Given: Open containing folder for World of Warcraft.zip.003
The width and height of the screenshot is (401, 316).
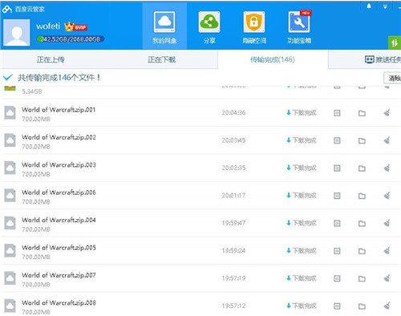Looking at the screenshot, I should pos(362,168).
